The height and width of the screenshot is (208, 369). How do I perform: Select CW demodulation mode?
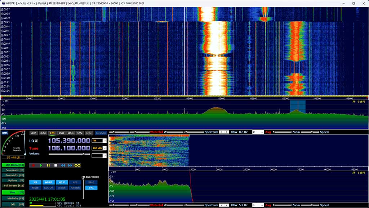(80, 133)
